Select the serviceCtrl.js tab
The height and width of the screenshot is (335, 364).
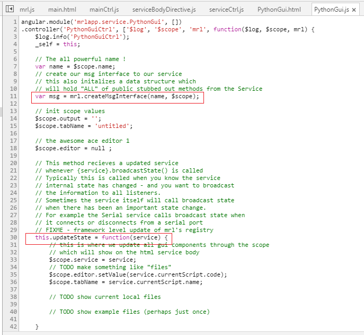[x=226, y=10]
